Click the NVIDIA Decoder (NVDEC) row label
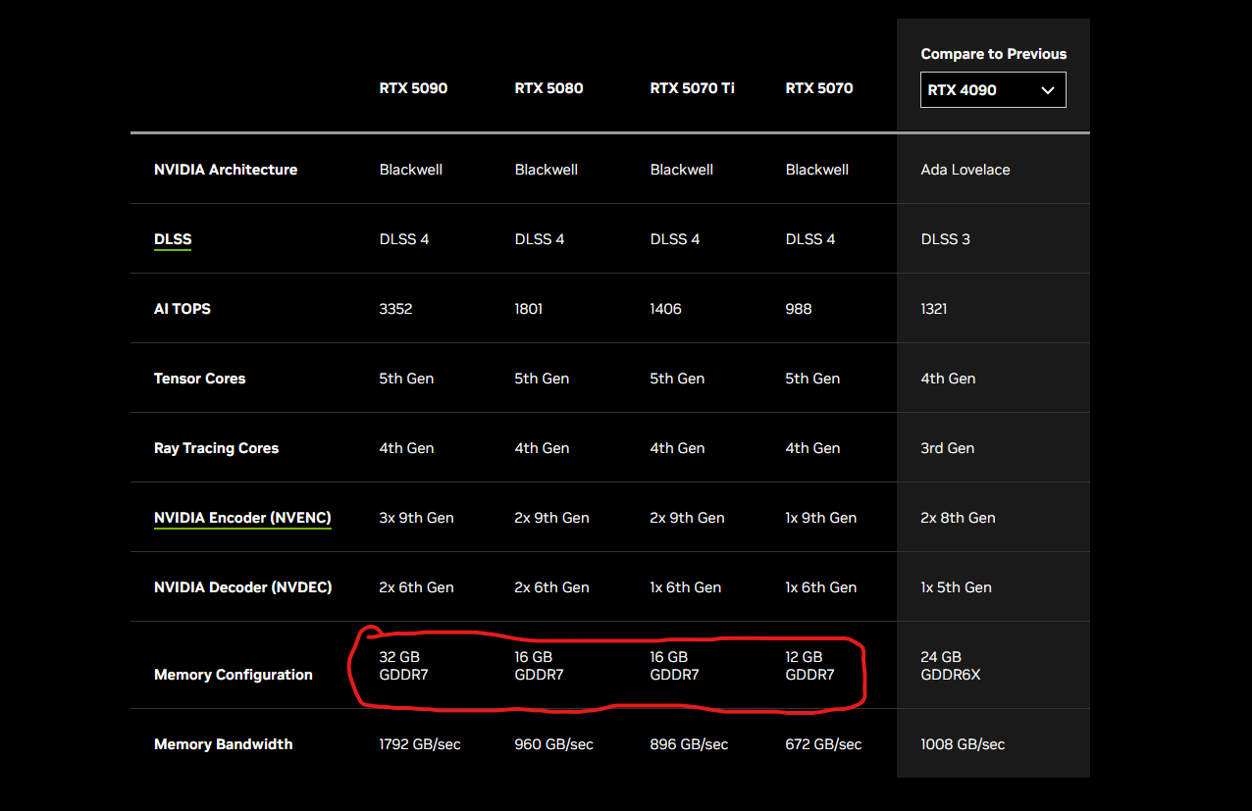The width and height of the screenshot is (1252, 811). [x=242, y=587]
